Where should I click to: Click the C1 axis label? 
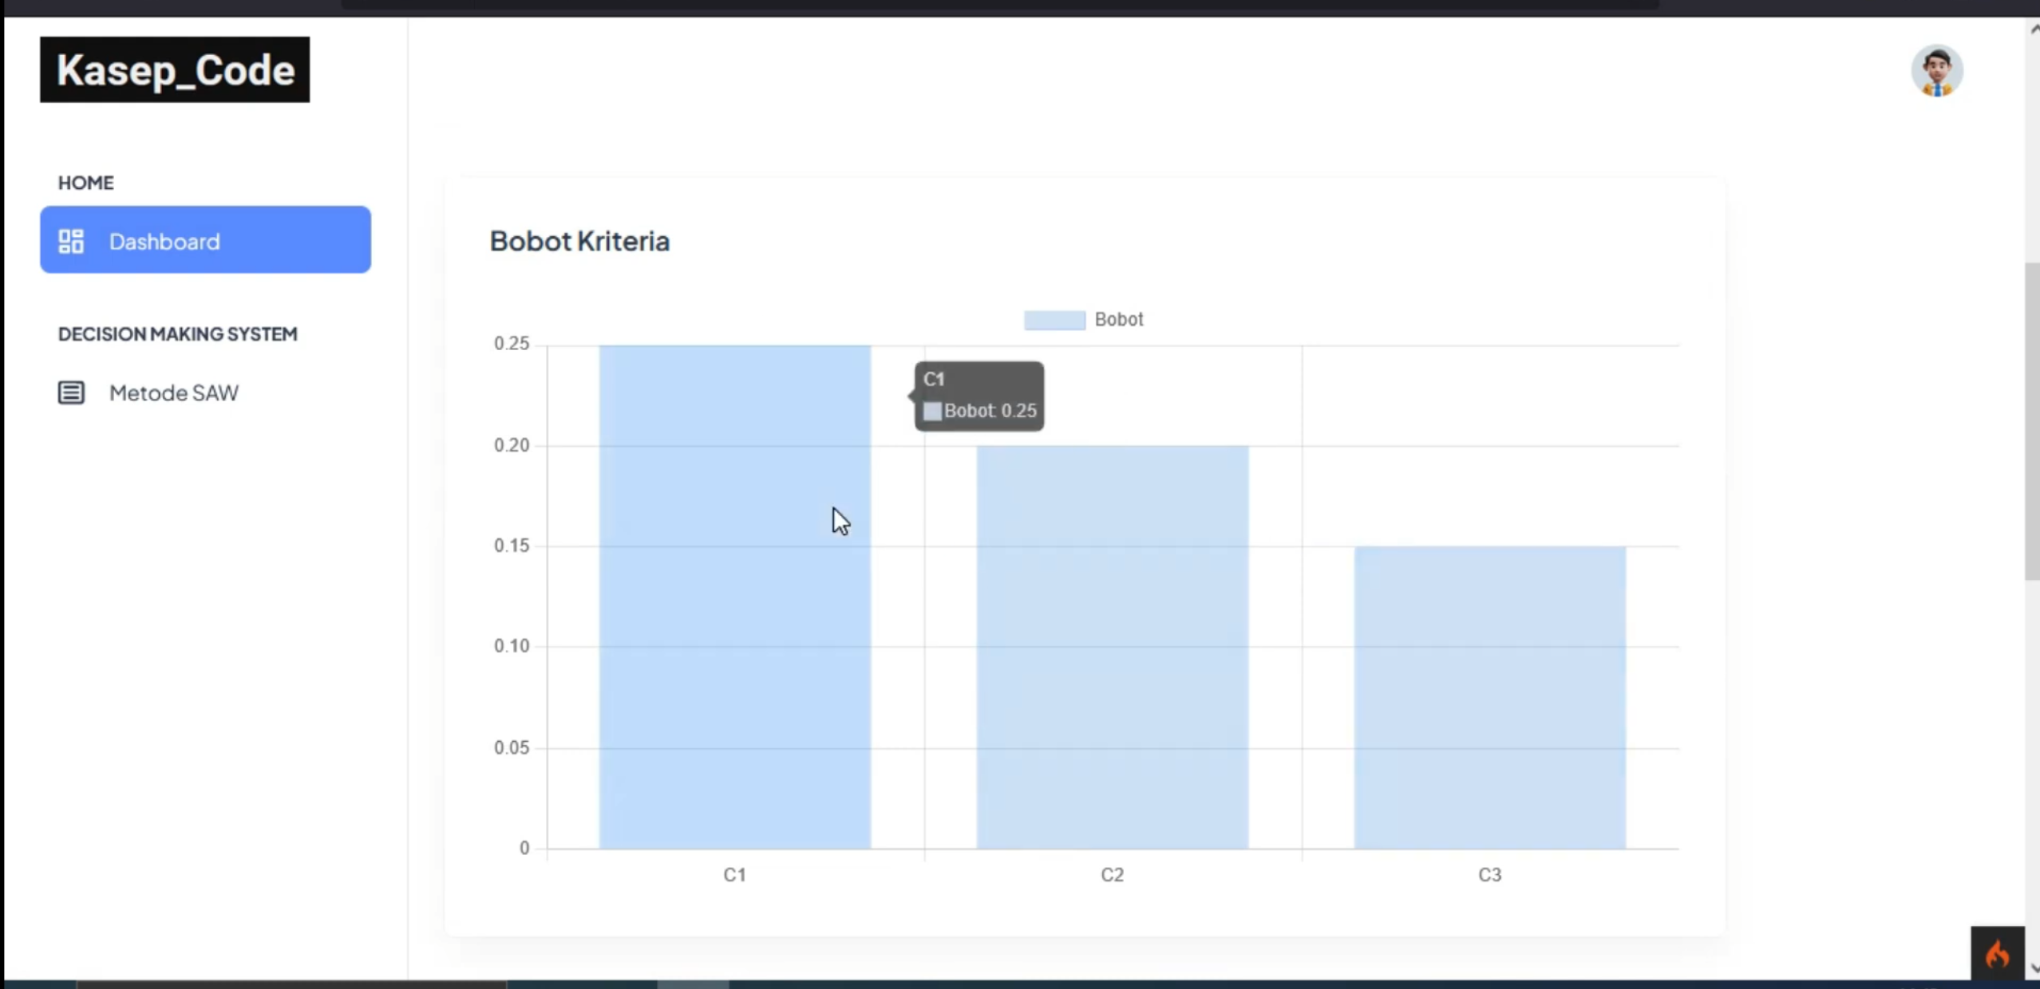tap(734, 875)
